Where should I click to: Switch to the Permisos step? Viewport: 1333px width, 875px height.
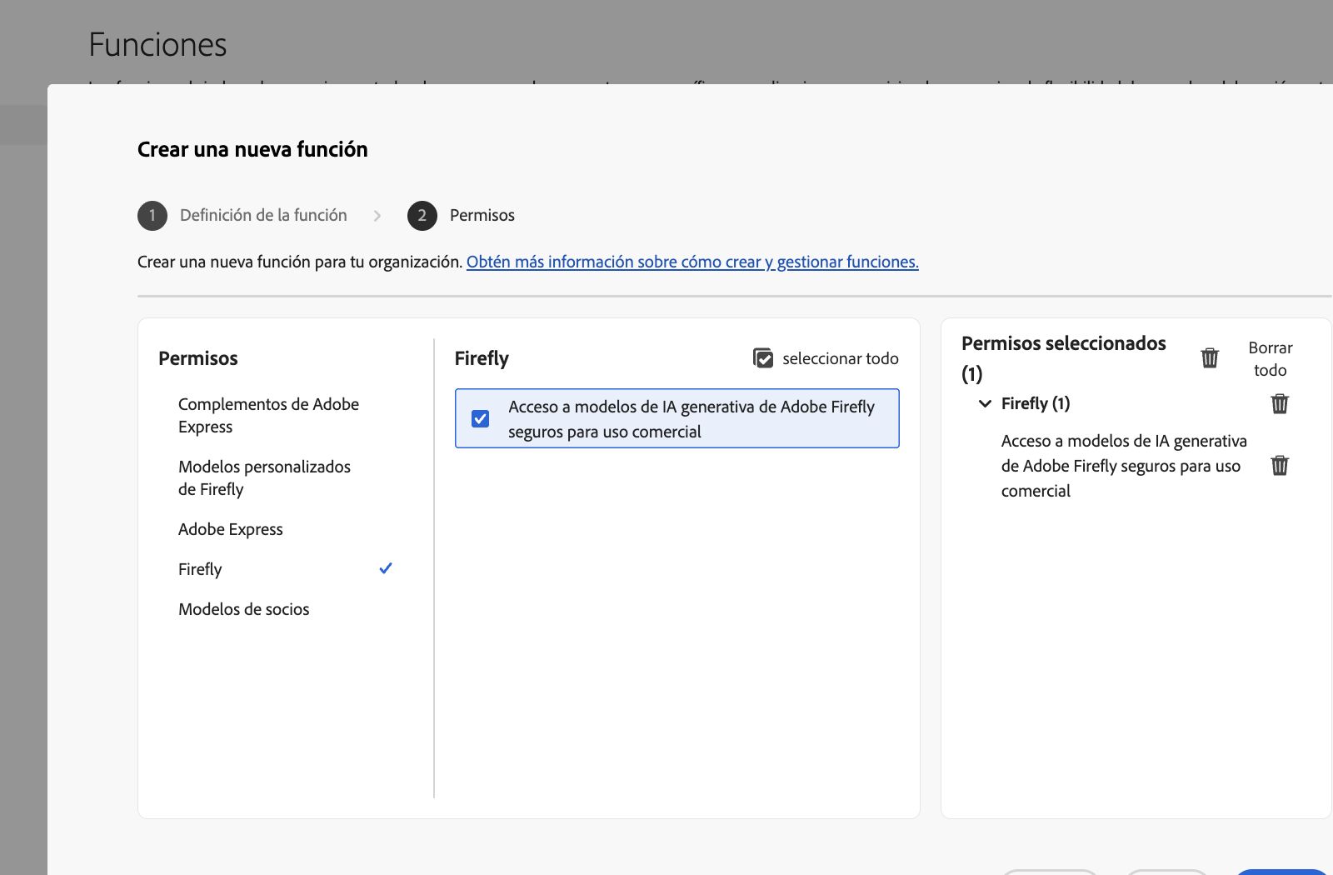click(x=482, y=215)
